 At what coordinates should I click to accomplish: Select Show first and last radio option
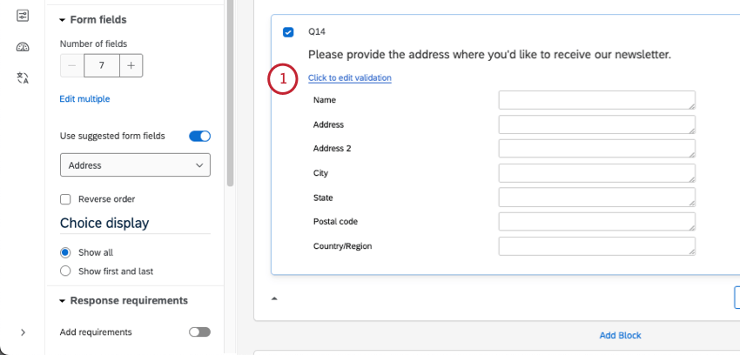pyautogui.click(x=65, y=271)
